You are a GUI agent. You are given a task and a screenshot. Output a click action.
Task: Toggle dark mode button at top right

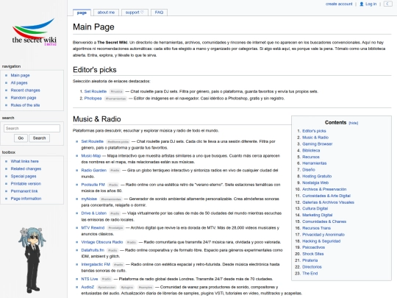(387, 4)
